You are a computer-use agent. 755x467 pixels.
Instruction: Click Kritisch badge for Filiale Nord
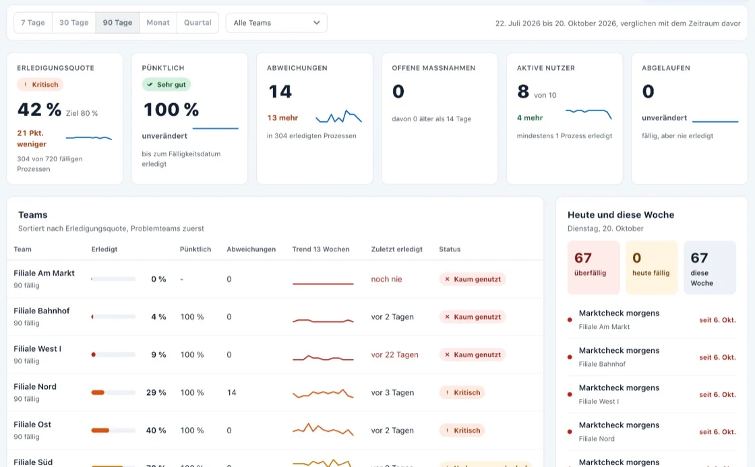pos(462,393)
